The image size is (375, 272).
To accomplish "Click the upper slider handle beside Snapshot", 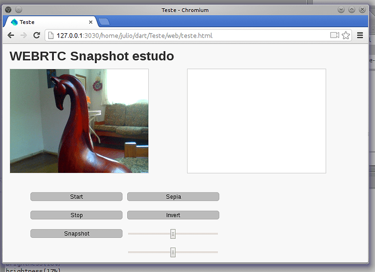I will (x=173, y=234).
